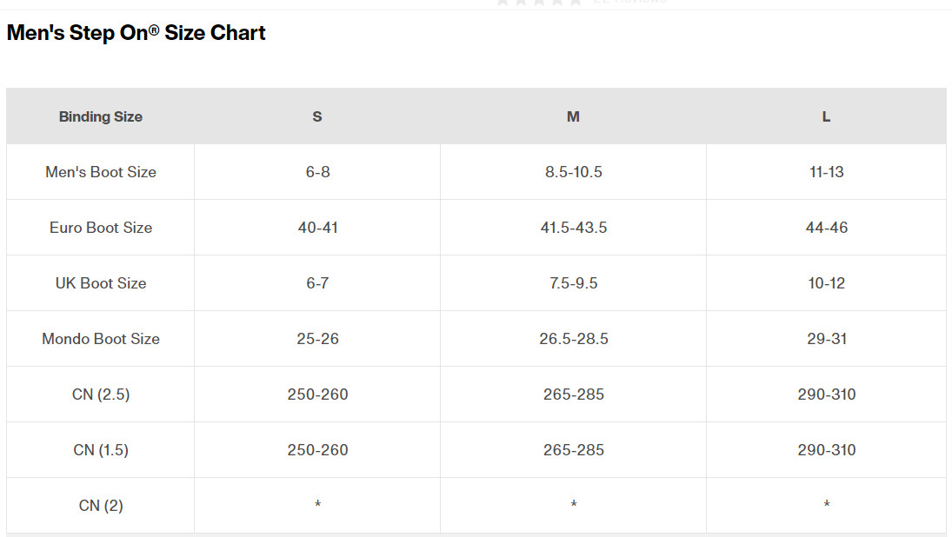Click the 26.5-28.5 Mondo size cell

573,339
